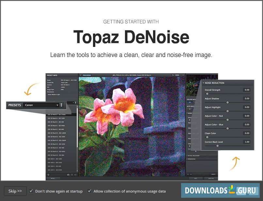Click the right arrow after 100%
The image size is (263, 201).
click(x=183, y=75)
